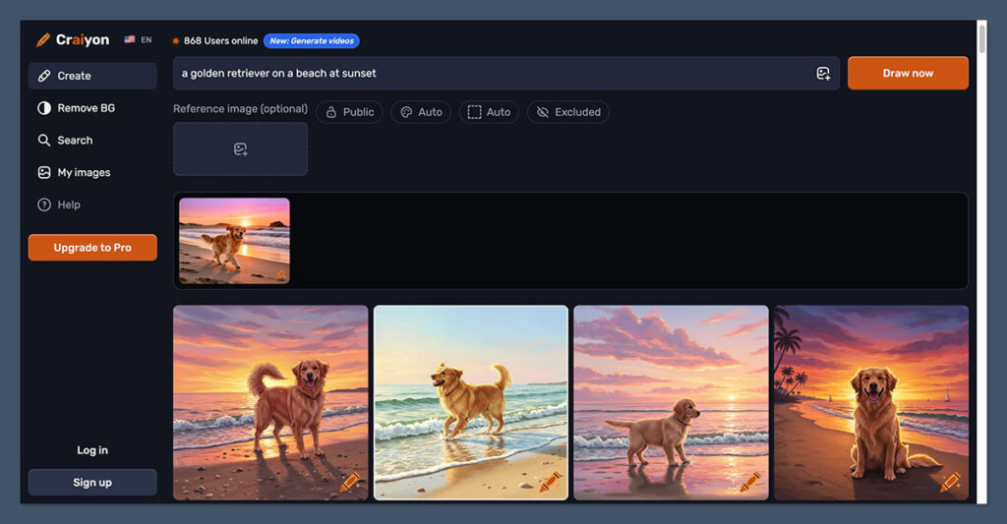Open My images in the sidebar
Viewport: 1007px width, 524px height.
pyautogui.click(x=92, y=172)
